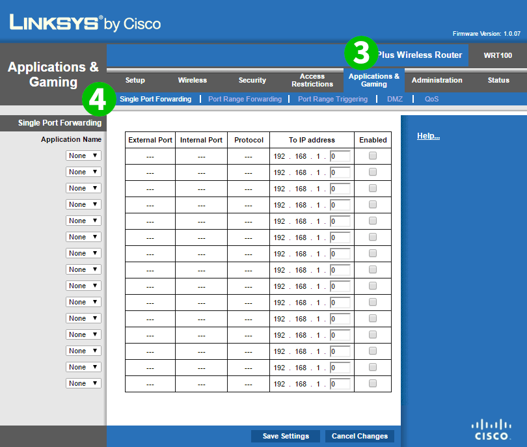Switch to Port Range Forwarding sub-tab
This screenshot has width=527, height=447.
point(245,99)
